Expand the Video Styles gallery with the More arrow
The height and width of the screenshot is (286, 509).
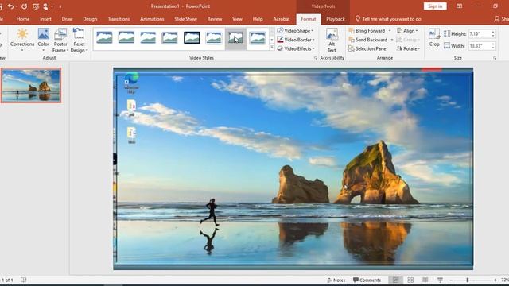coord(272,48)
